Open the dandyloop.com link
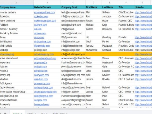 tap(41, 75)
